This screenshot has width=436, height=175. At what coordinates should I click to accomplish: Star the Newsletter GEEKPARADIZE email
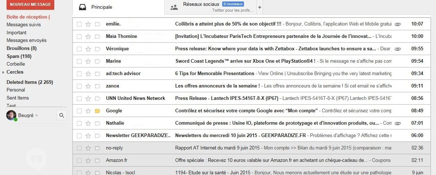(x=88, y=136)
